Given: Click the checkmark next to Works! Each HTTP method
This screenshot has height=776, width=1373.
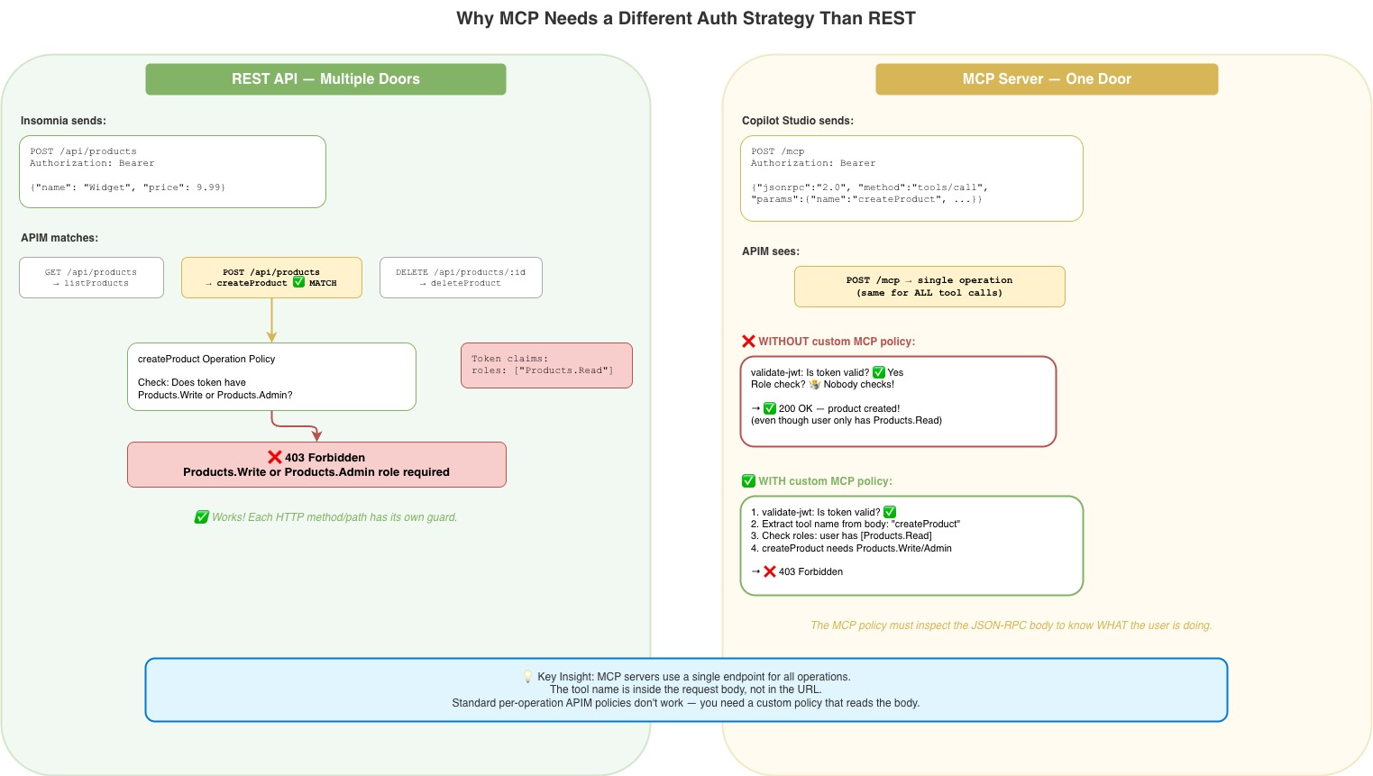Looking at the screenshot, I should [x=200, y=517].
